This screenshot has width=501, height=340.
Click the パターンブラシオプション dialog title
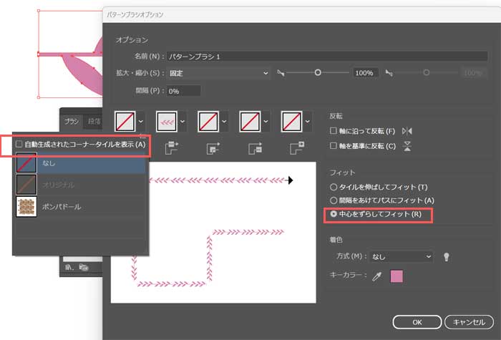(135, 14)
